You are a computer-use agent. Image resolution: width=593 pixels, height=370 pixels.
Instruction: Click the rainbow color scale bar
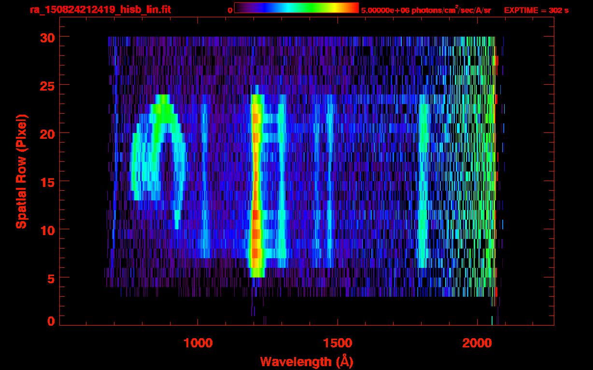click(296, 8)
